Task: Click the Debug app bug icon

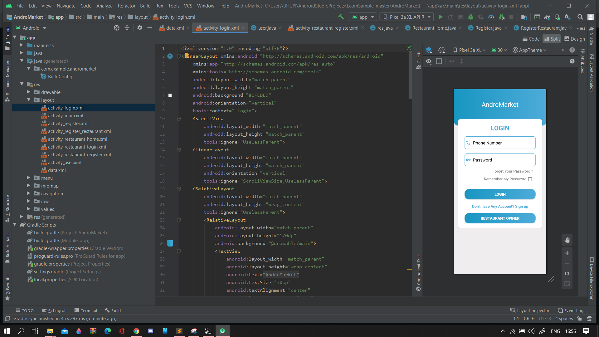Action: (471, 17)
